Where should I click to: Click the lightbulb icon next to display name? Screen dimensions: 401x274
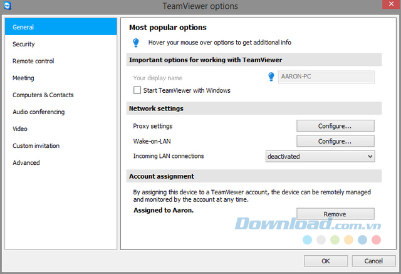271,76
